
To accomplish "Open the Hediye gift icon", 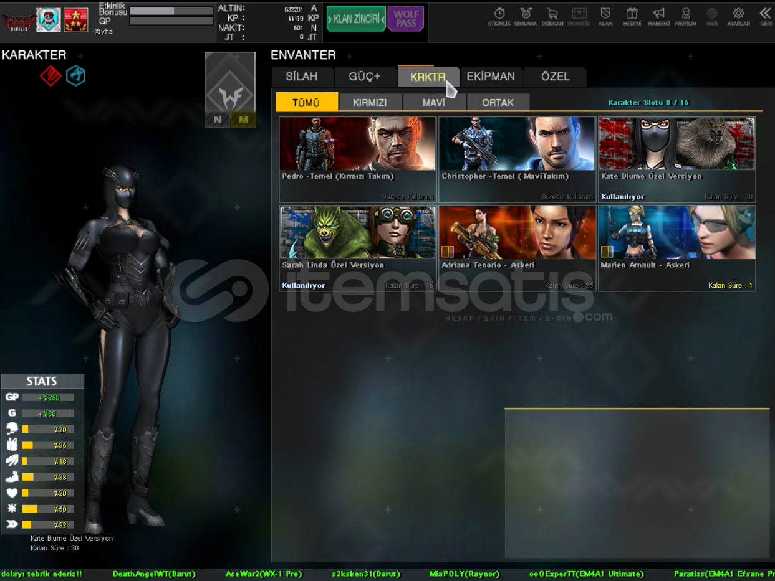I will pos(632,16).
